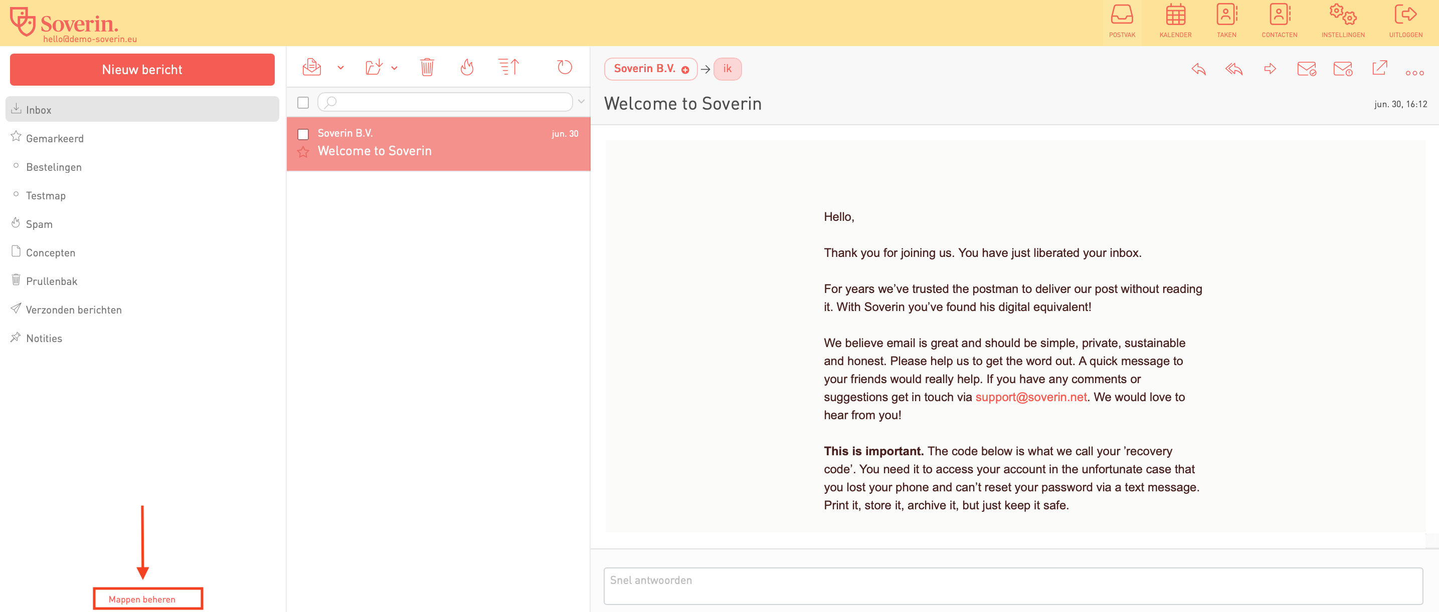Screen dimensions: 1439x612
Task: Click the Nieuw bericht button
Action: pyautogui.click(x=142, y=70)
